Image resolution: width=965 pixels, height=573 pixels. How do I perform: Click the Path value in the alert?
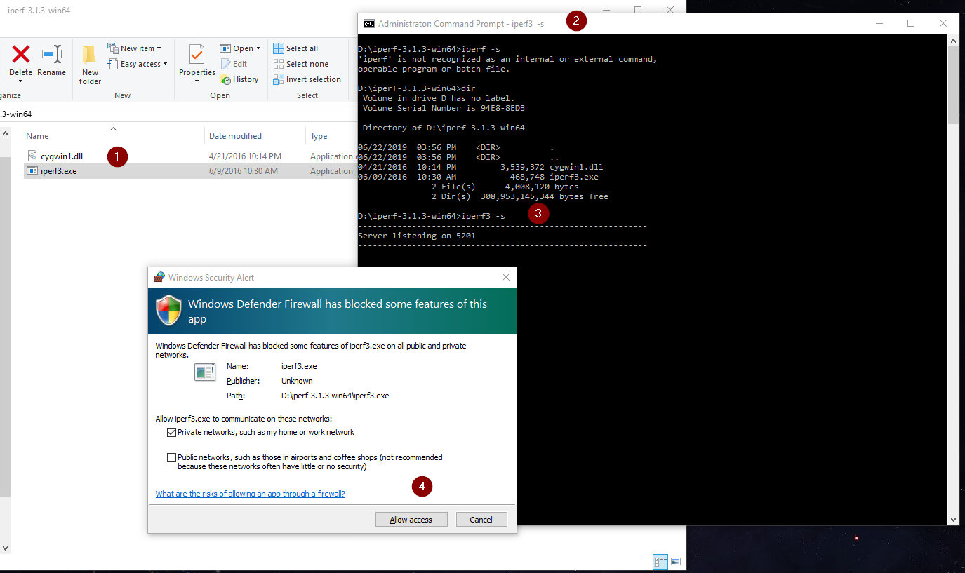[335, 396]
